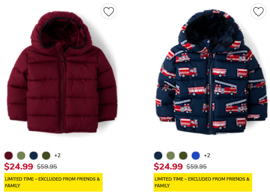Screen dimensions: 270x194
Task: Open the fire truck puffer jacket image
Action: click(212, 72)
